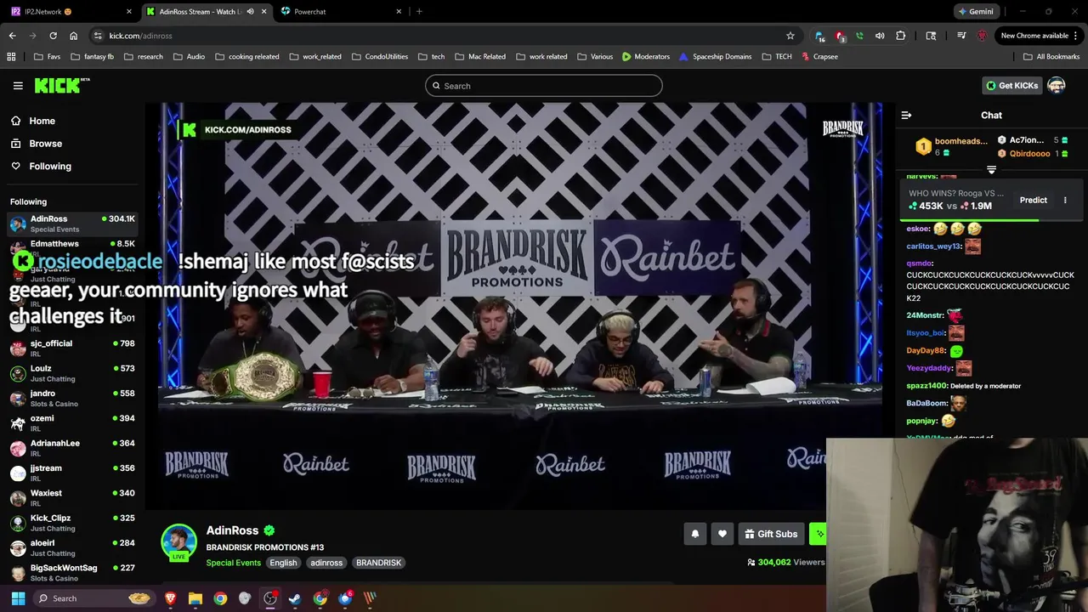Viewport: 1088px width, 612px height.
Task: Click the Predict button
Action: pos(1034,201)
